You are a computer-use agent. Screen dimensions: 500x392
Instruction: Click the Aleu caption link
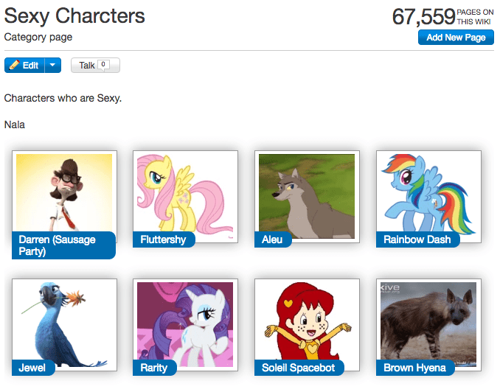(272, 239)
